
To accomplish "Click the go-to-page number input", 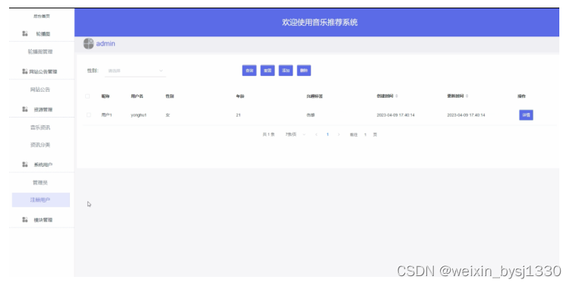I will pyautogui.click(x=365, y=134).
